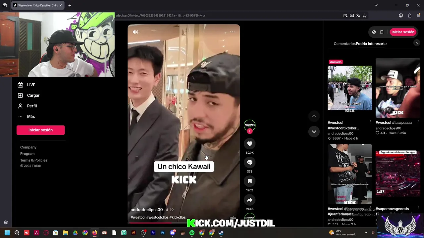Bookmark the page with the star icon
This screenshot has height=238, width=424.
[x=364, y=16]
